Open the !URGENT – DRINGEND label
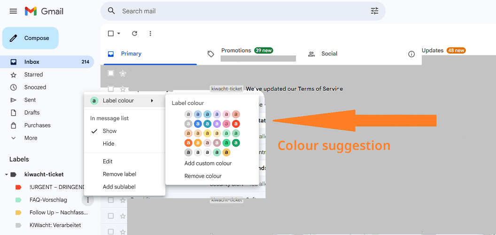Image resolution: width=496 pixels, height=235 pixels. [57, 187]
